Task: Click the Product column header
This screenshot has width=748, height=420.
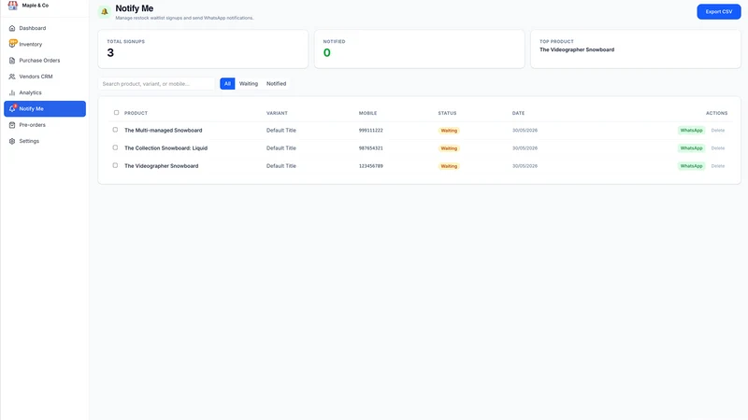Action: pyautogui.click(x=136, y=113)
